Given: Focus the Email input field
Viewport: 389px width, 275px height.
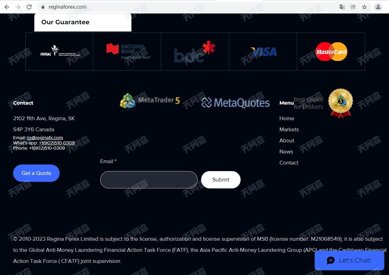Looking at the screenshot, I should (149, 180).
